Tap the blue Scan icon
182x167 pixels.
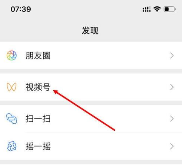tap(11, 118)
